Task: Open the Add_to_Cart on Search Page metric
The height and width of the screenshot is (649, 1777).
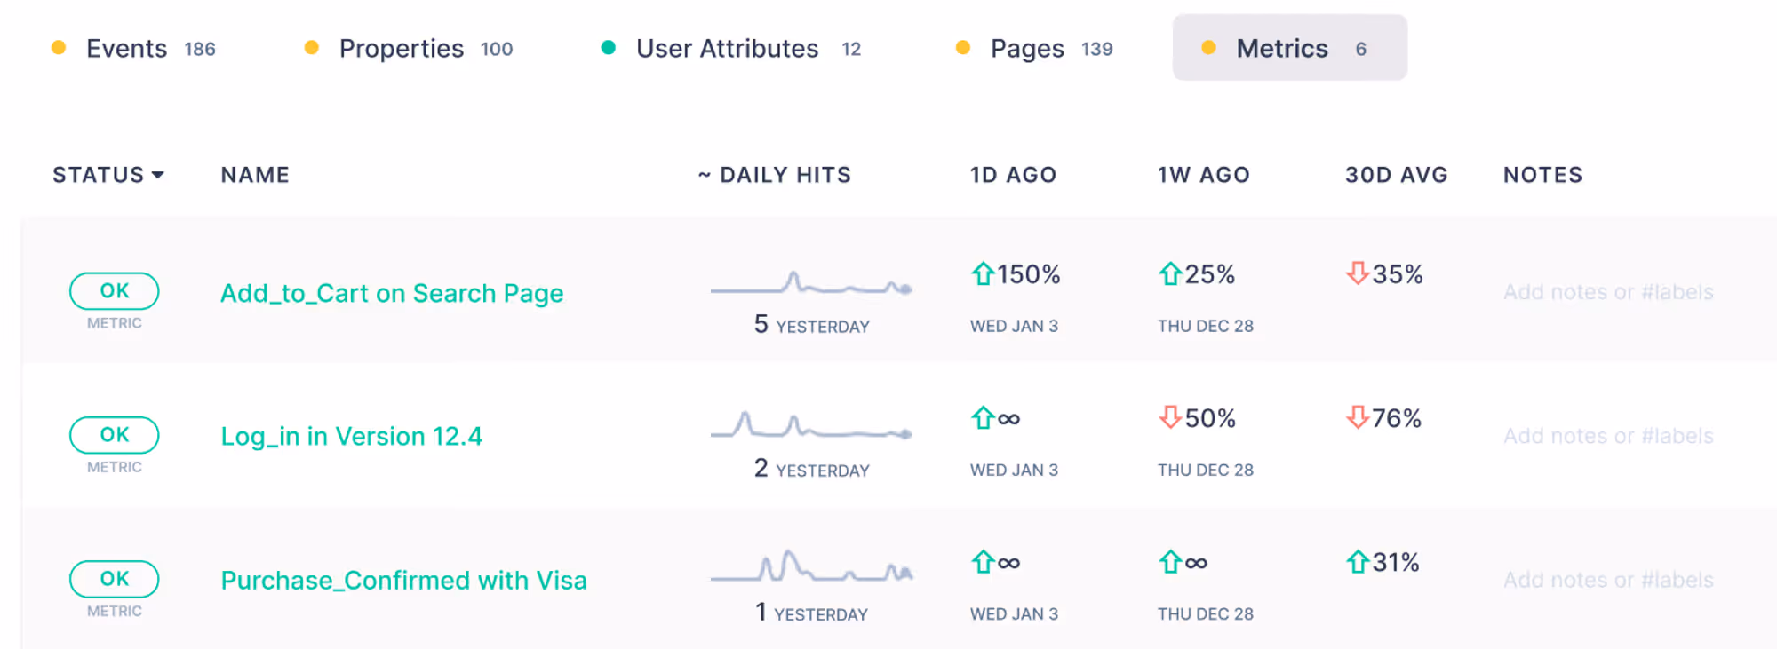Action: pyautogui.click(x=392, y=293)
